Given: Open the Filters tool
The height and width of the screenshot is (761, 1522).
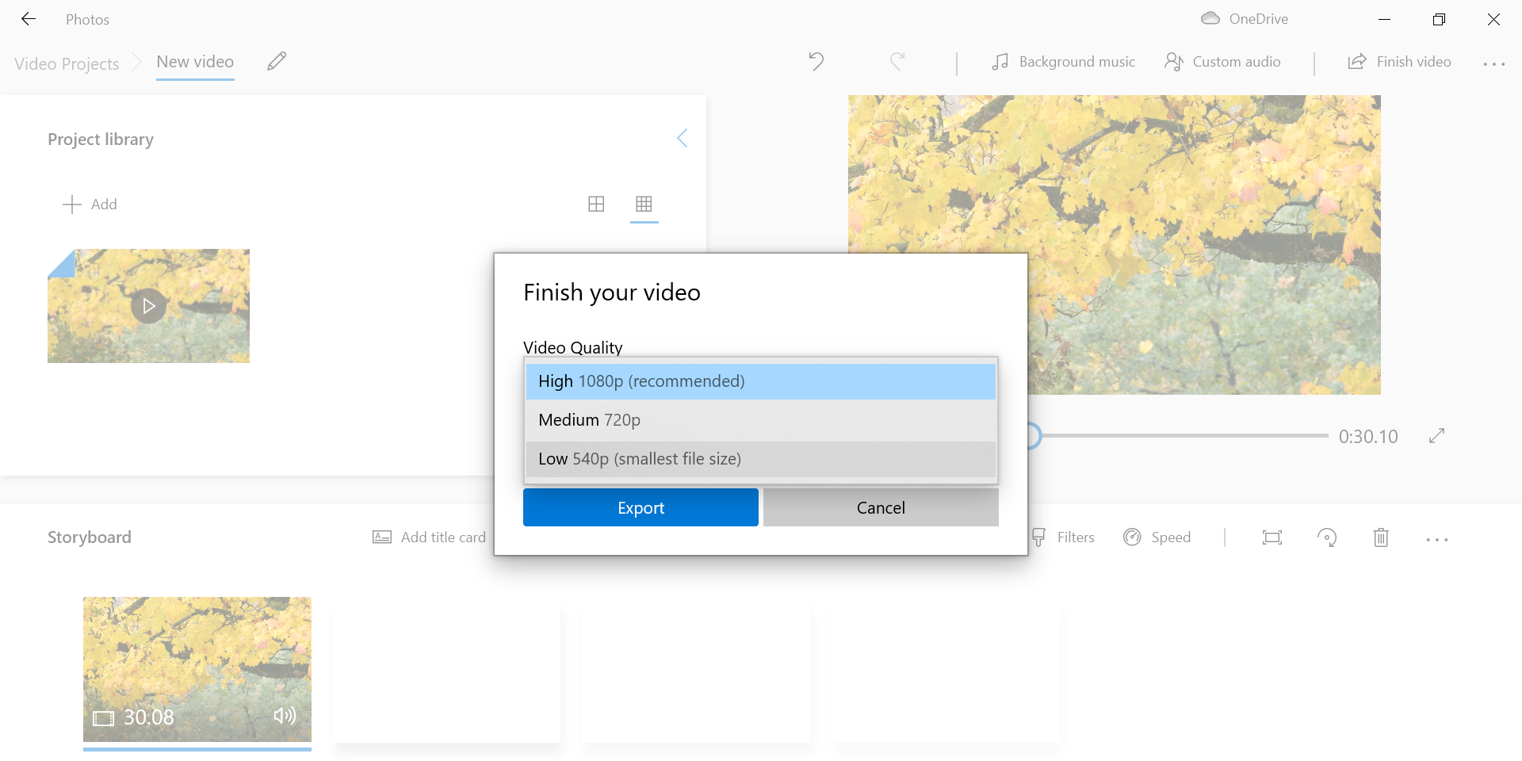Looking at the screenshot, I should point(1065,537).
